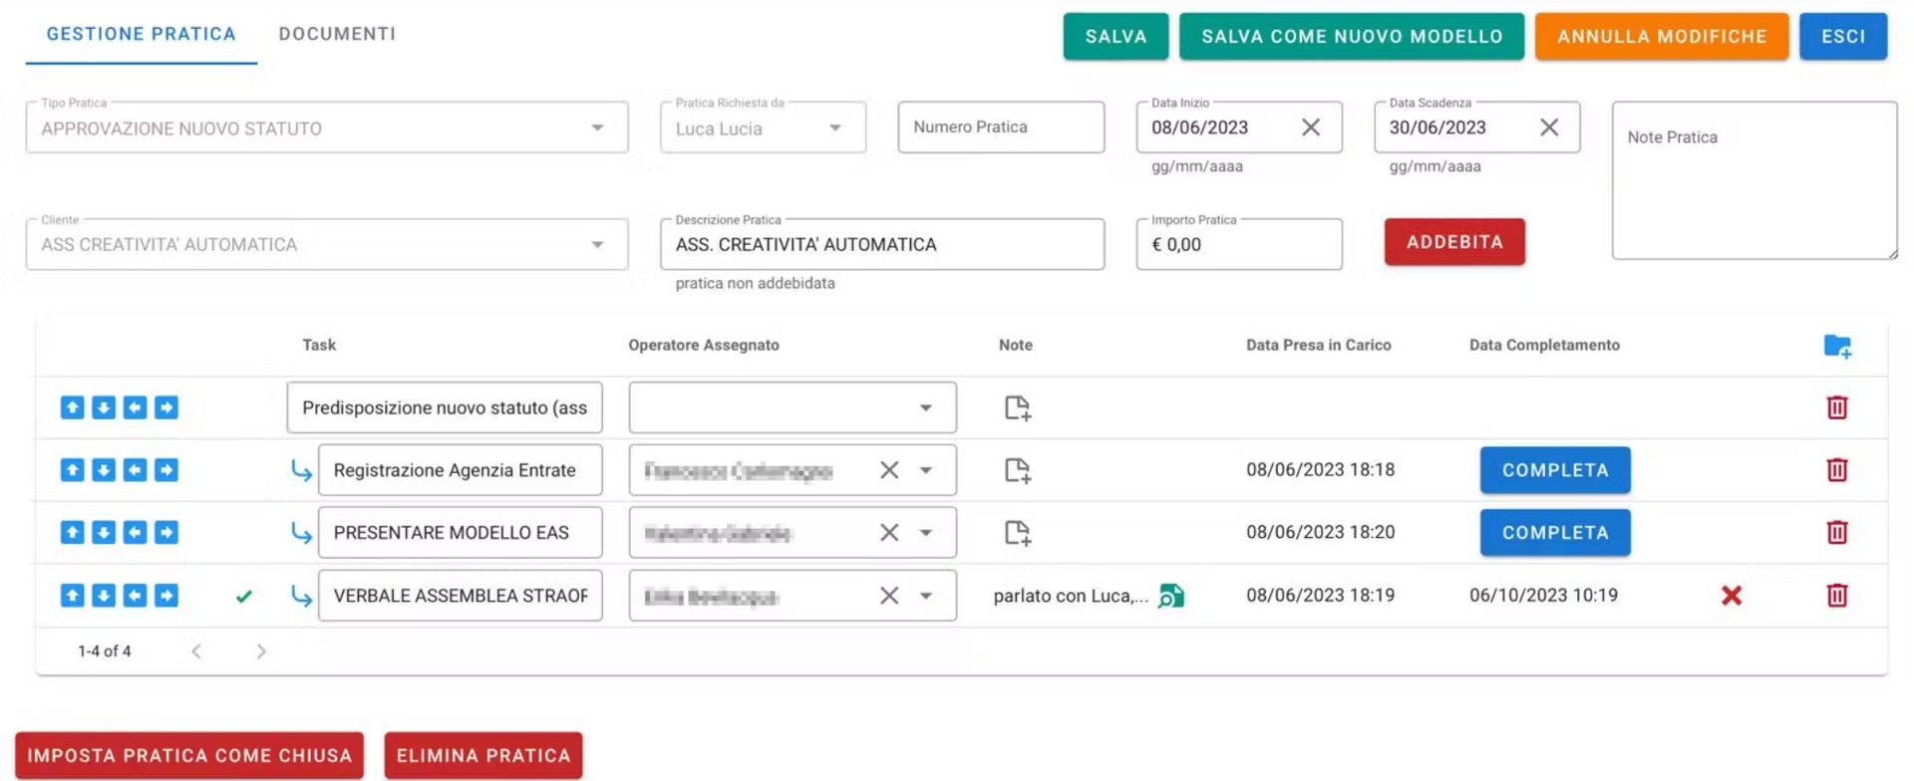Edit the VERBALE ASSEMBLEA task name field
The width and height of the screenshot is (1914, 781).
point(461,596)
